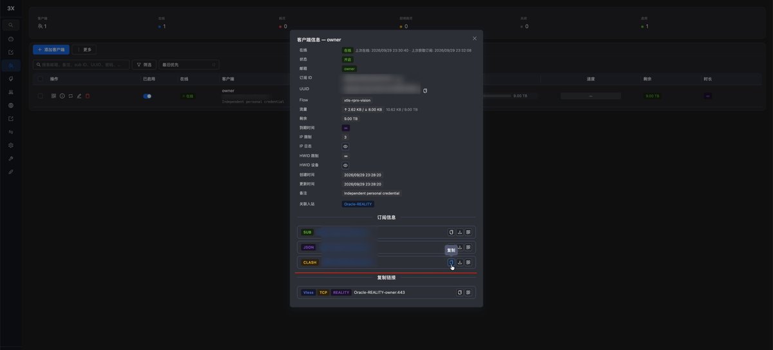
Task: Open the 最旧优先 sort dropdown
Action: point(189,64)
